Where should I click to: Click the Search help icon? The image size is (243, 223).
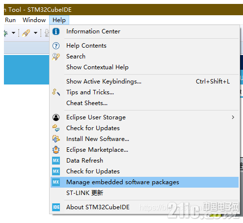click(x=56, y=56)
